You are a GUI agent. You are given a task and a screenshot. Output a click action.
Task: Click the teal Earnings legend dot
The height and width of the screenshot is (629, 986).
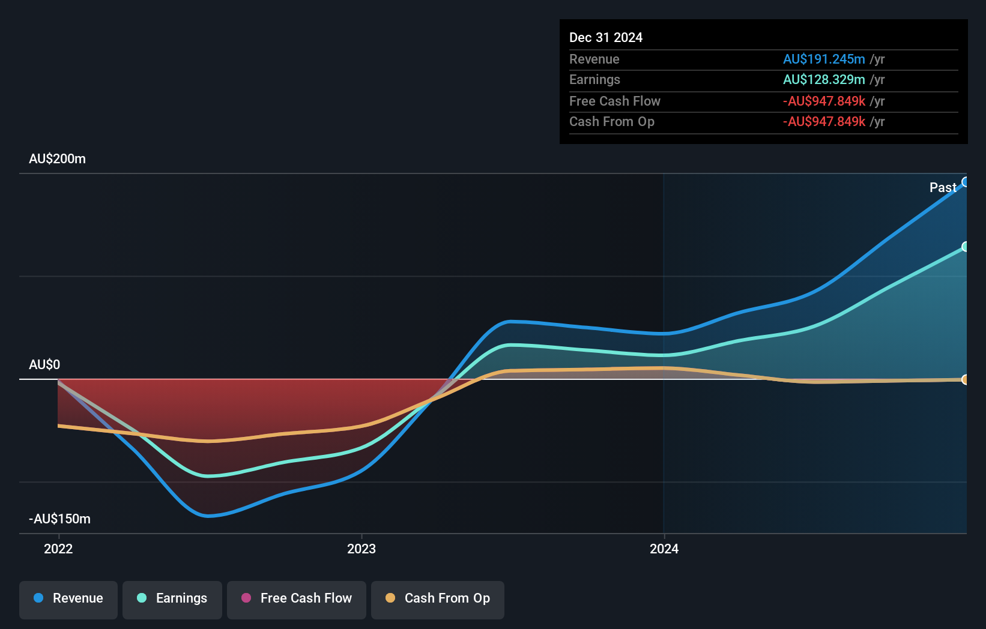coord(142,598)
